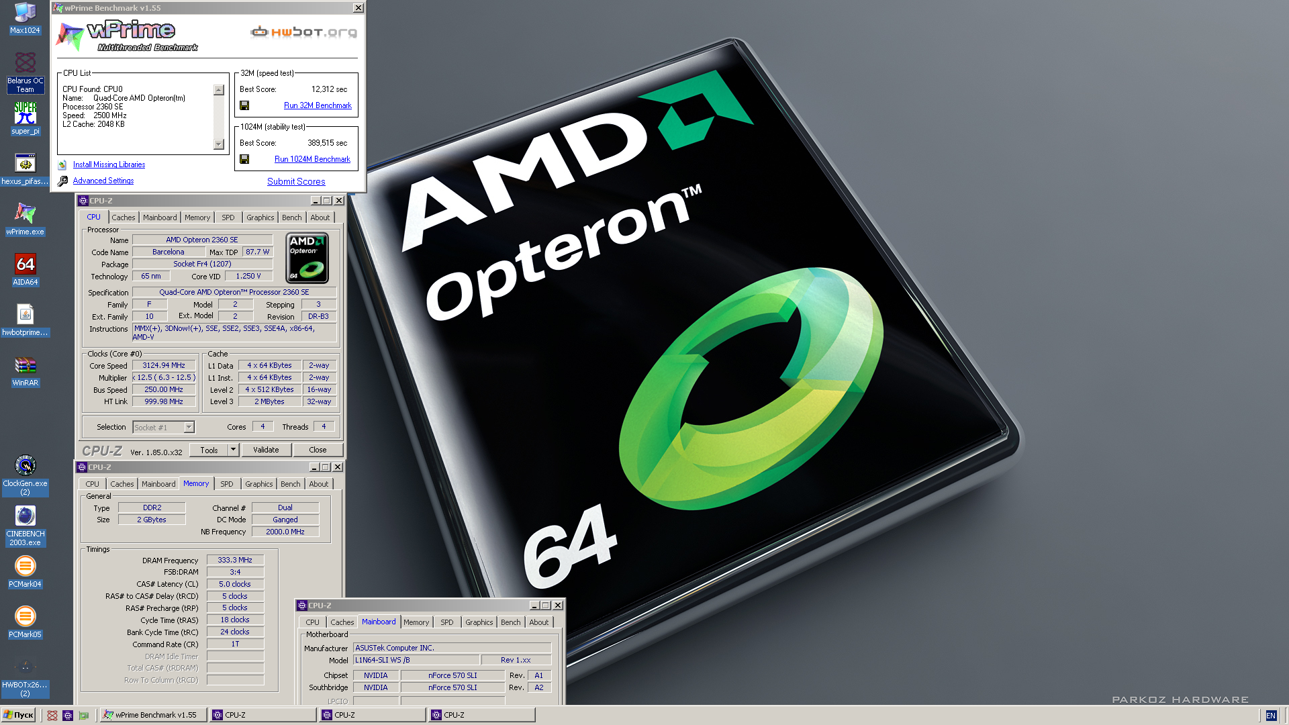The width and height of the screenshot is (1289, 725).
Task: Click the third quick launch icon in taskbar
Action: pyautogui.click(x=84, y=716)
